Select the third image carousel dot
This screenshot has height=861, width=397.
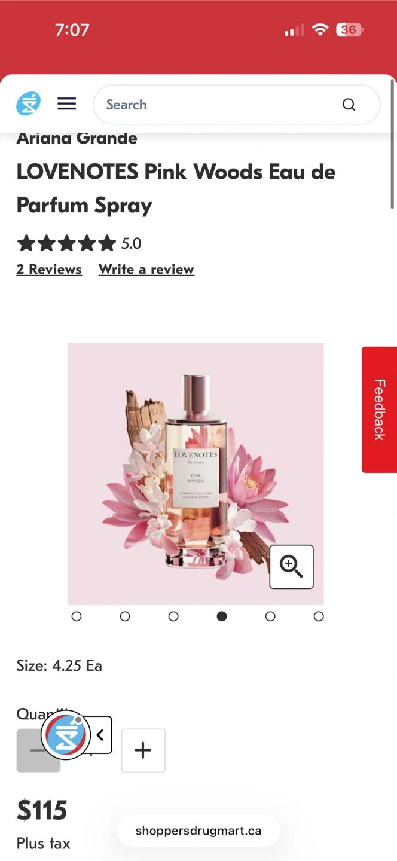[x=173, y=616]
